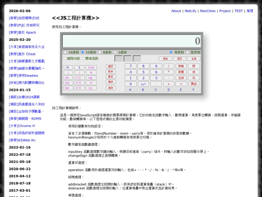Screen dimensions: 262x197
Task: Click the 取存 memory recall button
Action: click(111, 72)
